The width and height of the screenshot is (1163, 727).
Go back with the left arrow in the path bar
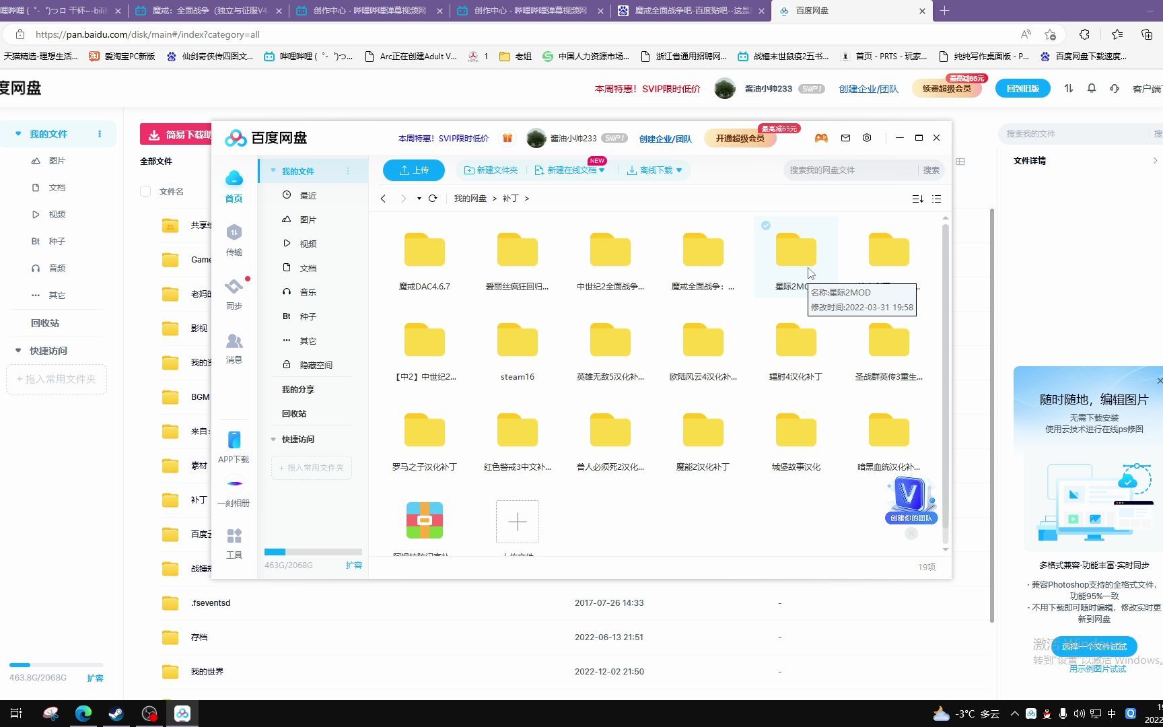click(383, 199)
